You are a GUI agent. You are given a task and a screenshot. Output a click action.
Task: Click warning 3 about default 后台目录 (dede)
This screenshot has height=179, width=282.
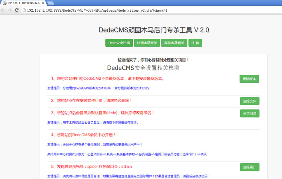103,113
